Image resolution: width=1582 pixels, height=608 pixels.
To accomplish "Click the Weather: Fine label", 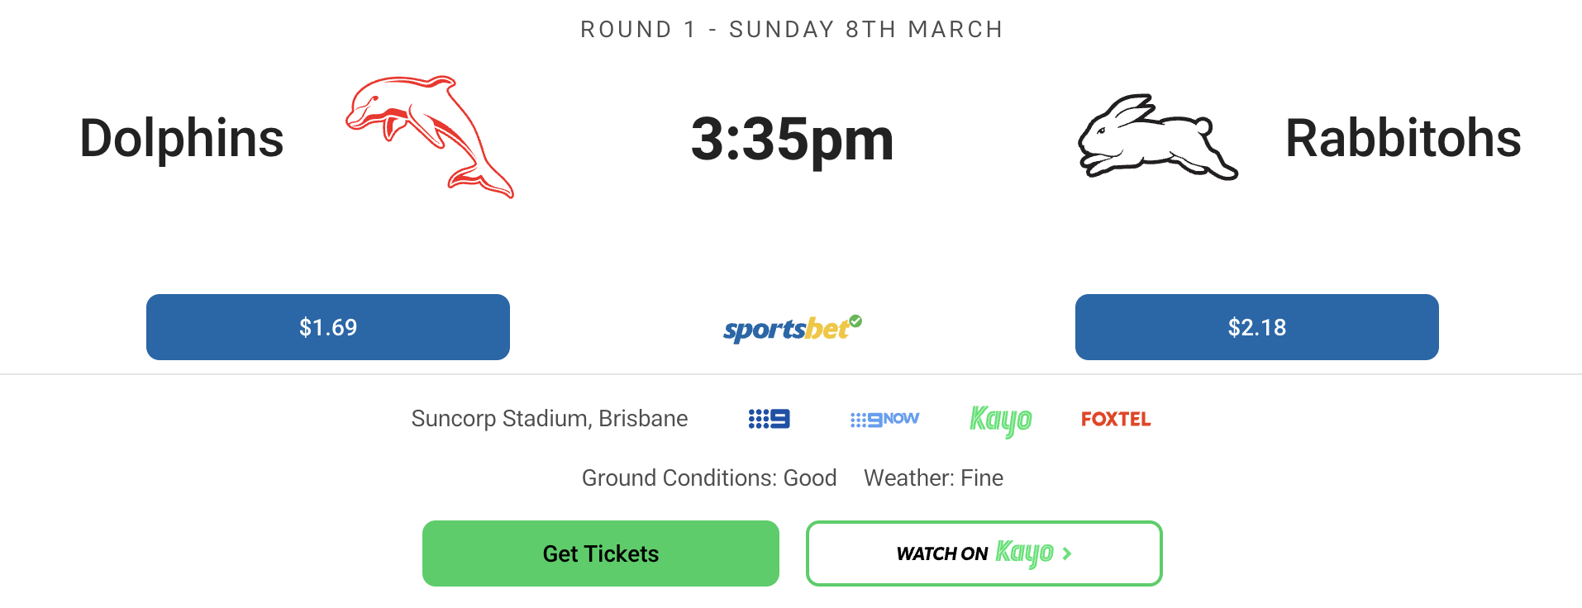I will tap(933, 478).
